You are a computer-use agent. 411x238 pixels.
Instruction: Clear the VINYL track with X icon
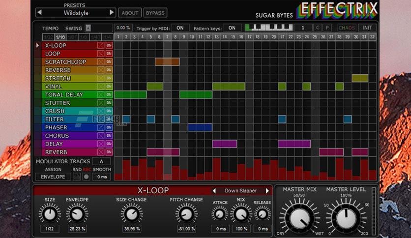101,87
